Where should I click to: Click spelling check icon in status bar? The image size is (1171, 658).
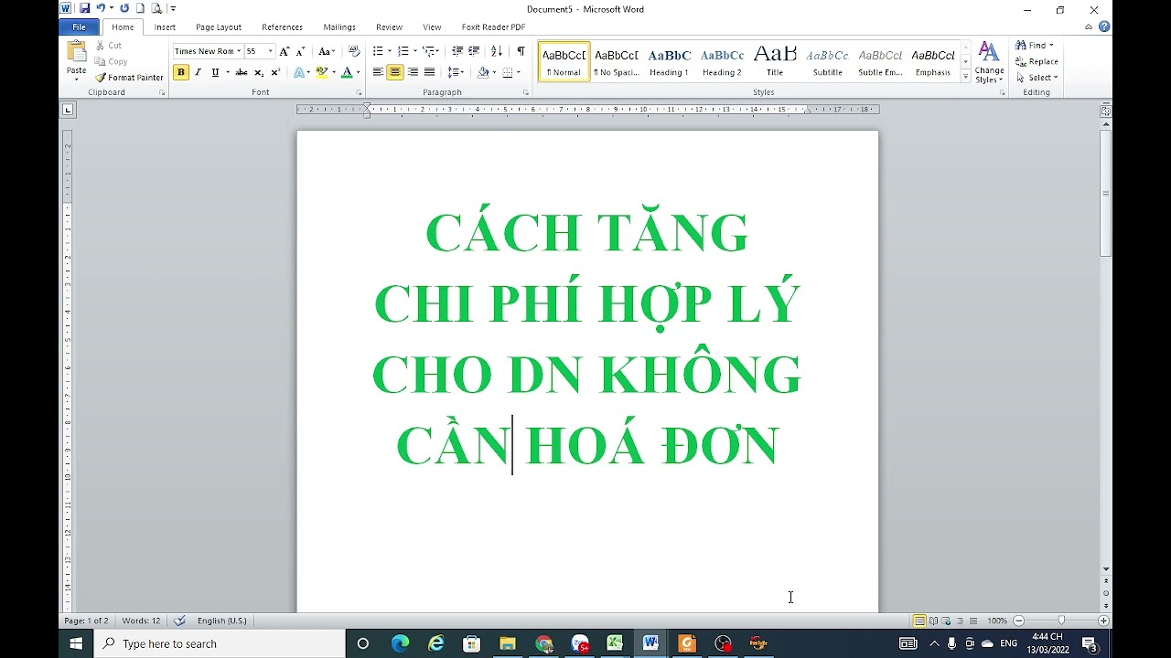click(180, 621)
